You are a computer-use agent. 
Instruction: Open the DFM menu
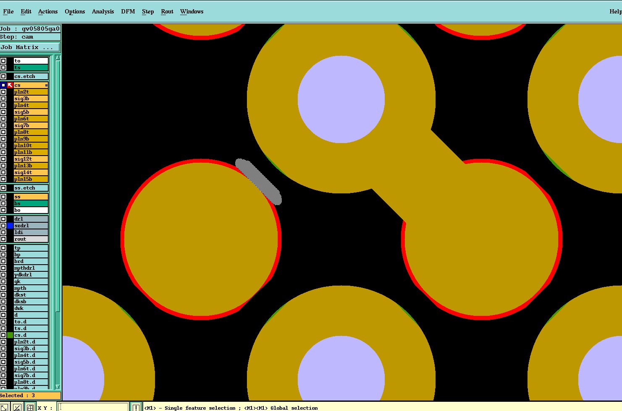(x=128, y=11)
